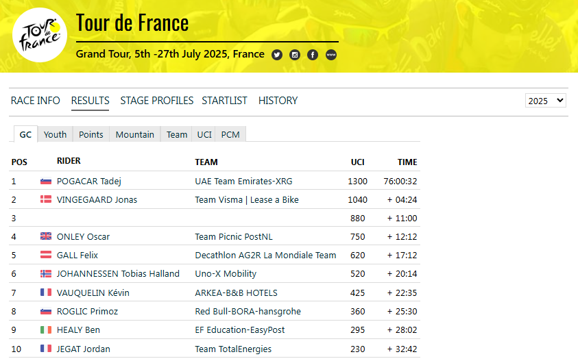
Task: Open team UAE Team Emirates-XRG
Action: [x=243, y=182]
